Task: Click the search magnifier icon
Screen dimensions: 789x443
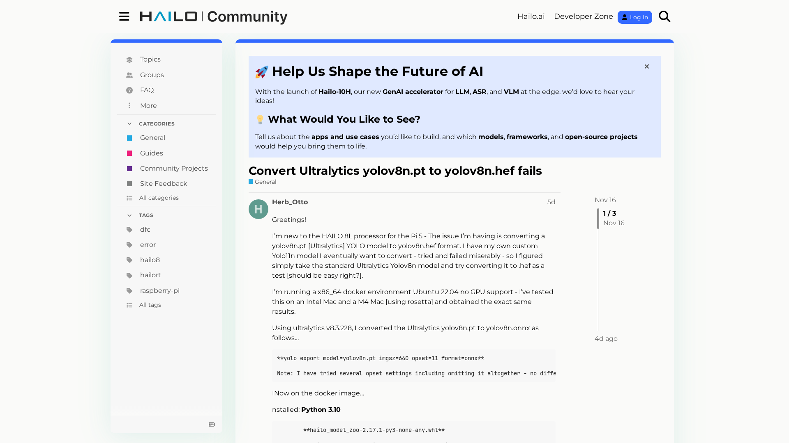Action: pos(664,16)
